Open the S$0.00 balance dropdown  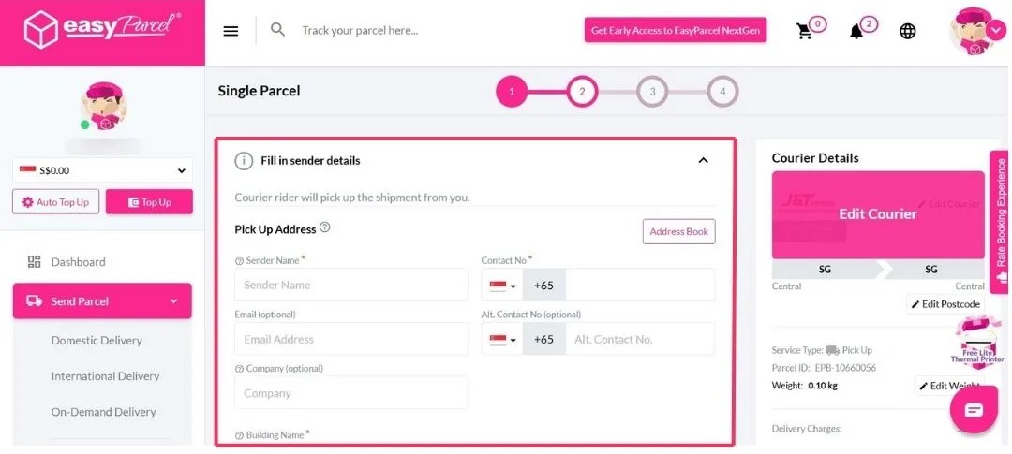[102, 170]
